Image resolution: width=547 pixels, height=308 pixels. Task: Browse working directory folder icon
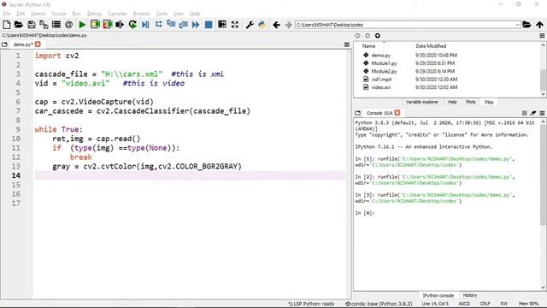click(526, 25)
